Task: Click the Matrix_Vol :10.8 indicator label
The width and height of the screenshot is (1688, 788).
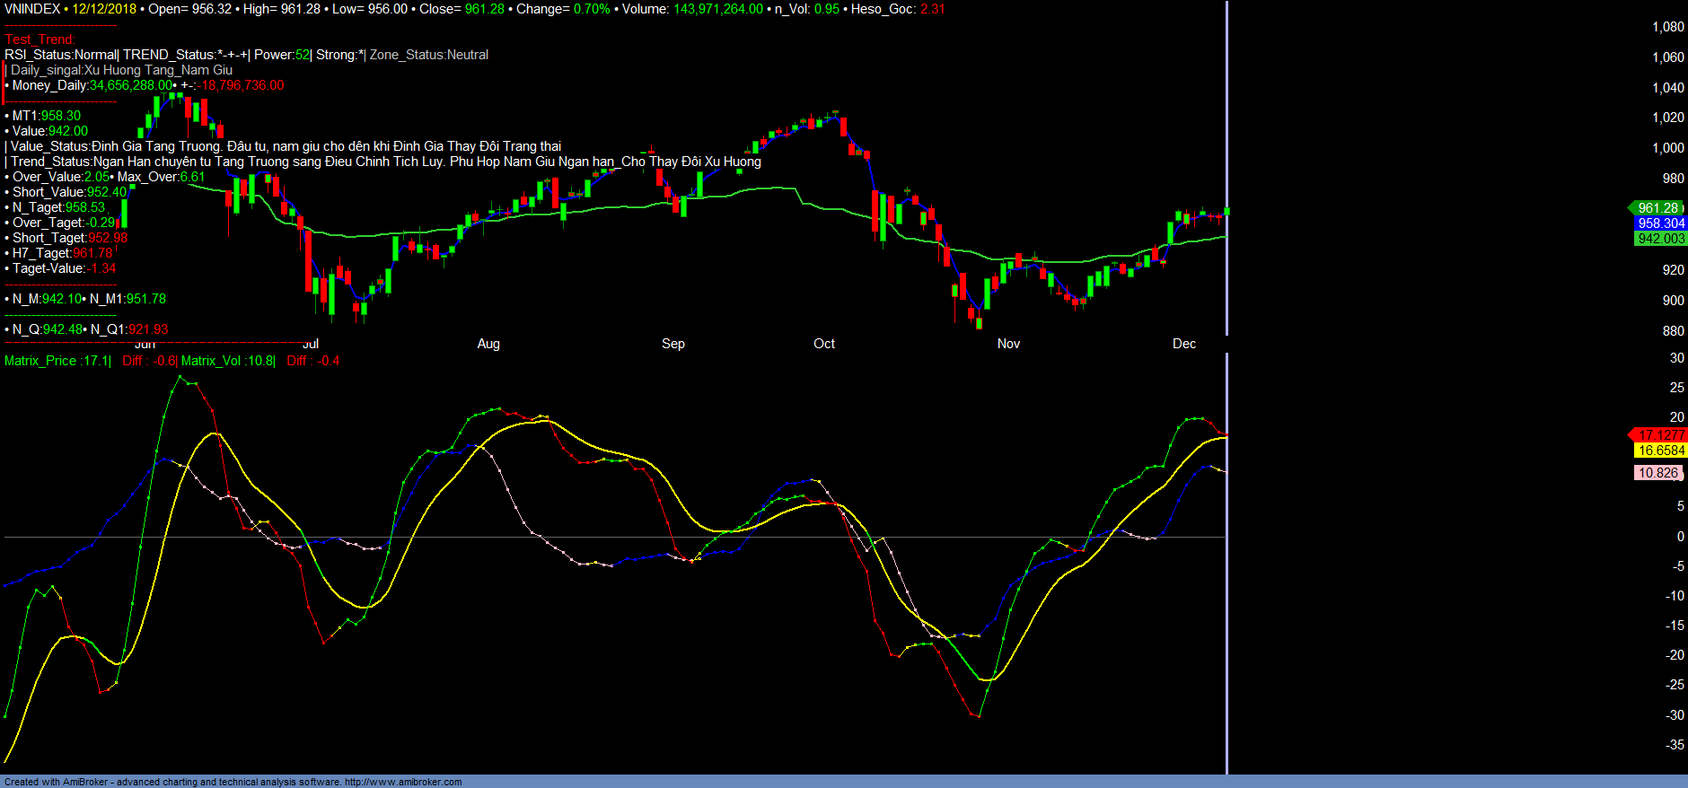Action: pyautogui.click(x=227, y=361)
